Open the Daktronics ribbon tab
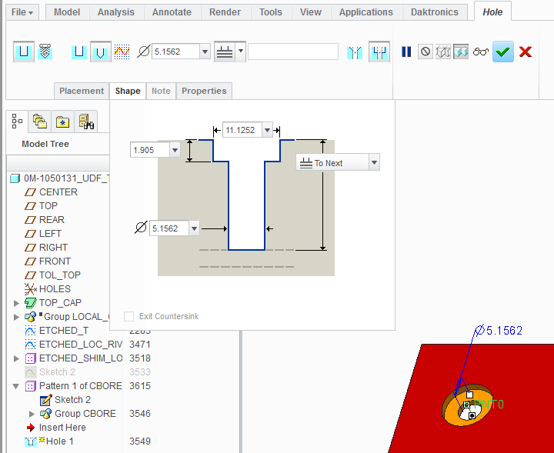Screen dimensions: 554x453 [435, 12]
